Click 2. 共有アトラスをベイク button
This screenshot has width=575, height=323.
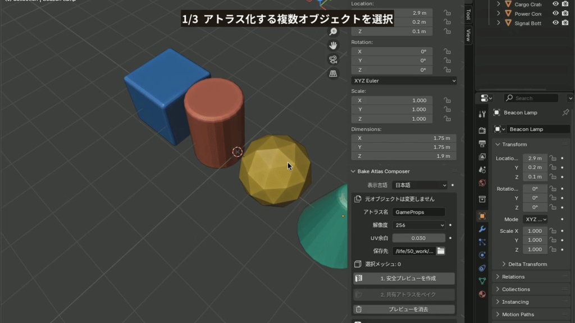pos(404,294)
